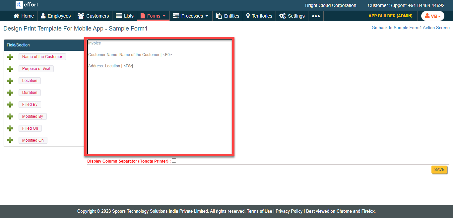Enable Display Column Separator checkbox
The height and width of the screenshot is (218, 453).
pos(174,161)
